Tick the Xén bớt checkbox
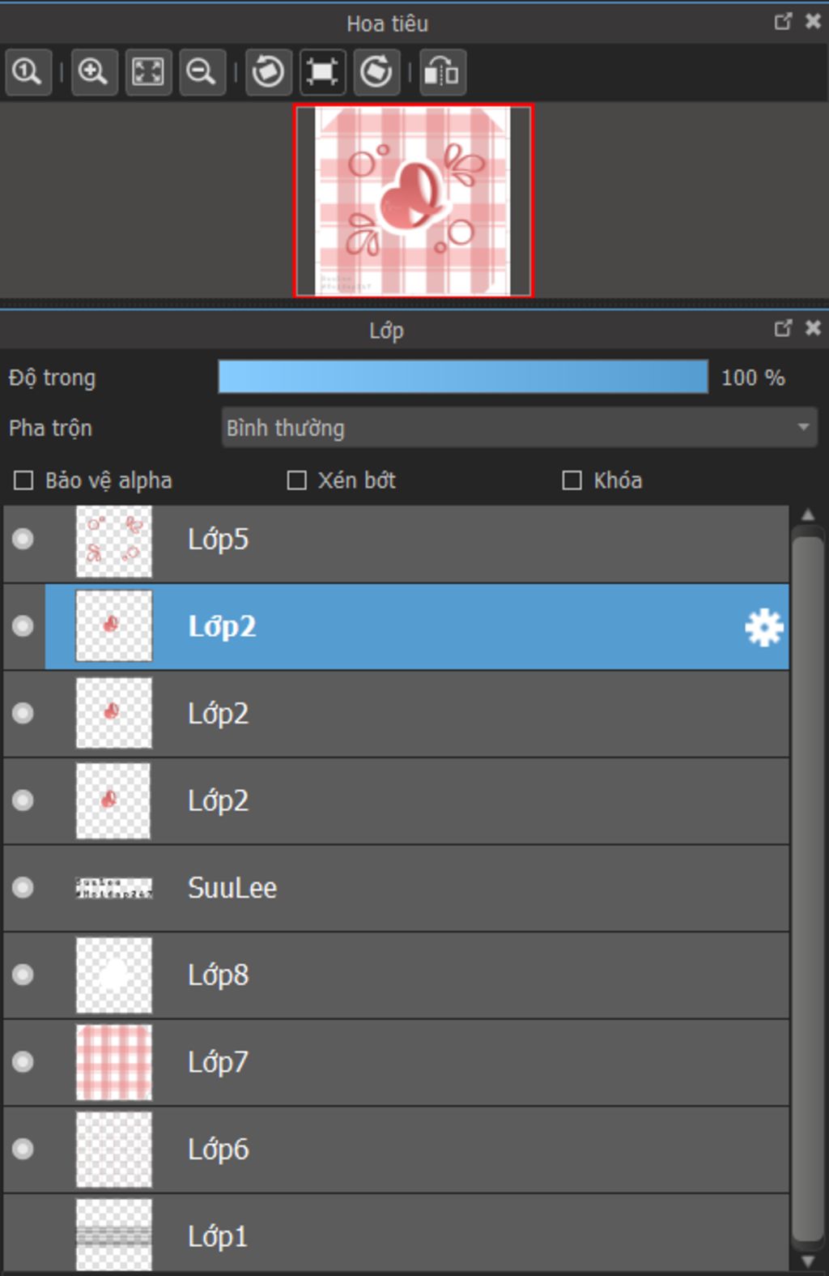 coord(297,480)
